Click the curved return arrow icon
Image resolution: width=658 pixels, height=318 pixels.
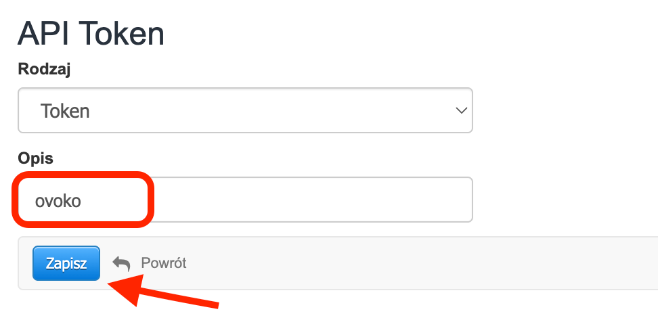(121, 263)
